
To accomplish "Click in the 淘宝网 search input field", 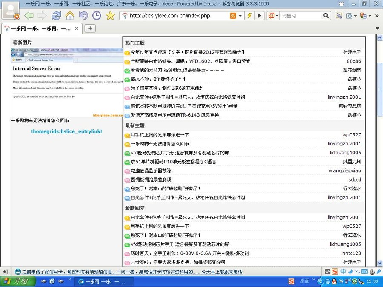I will pos(300,16).
